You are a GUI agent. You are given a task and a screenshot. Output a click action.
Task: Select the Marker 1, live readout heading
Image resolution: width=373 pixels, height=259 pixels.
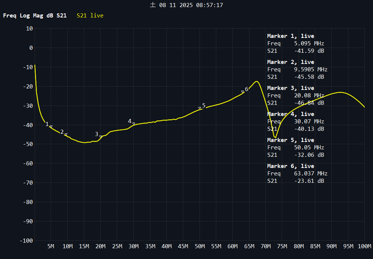290,36
